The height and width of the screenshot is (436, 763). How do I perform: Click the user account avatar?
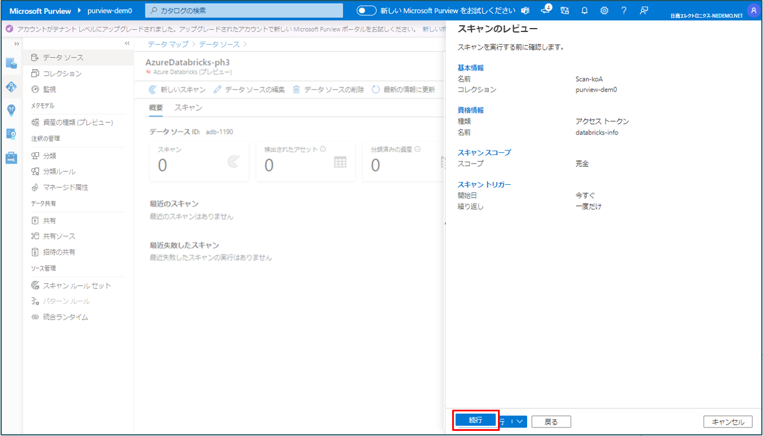pos(753,11)
